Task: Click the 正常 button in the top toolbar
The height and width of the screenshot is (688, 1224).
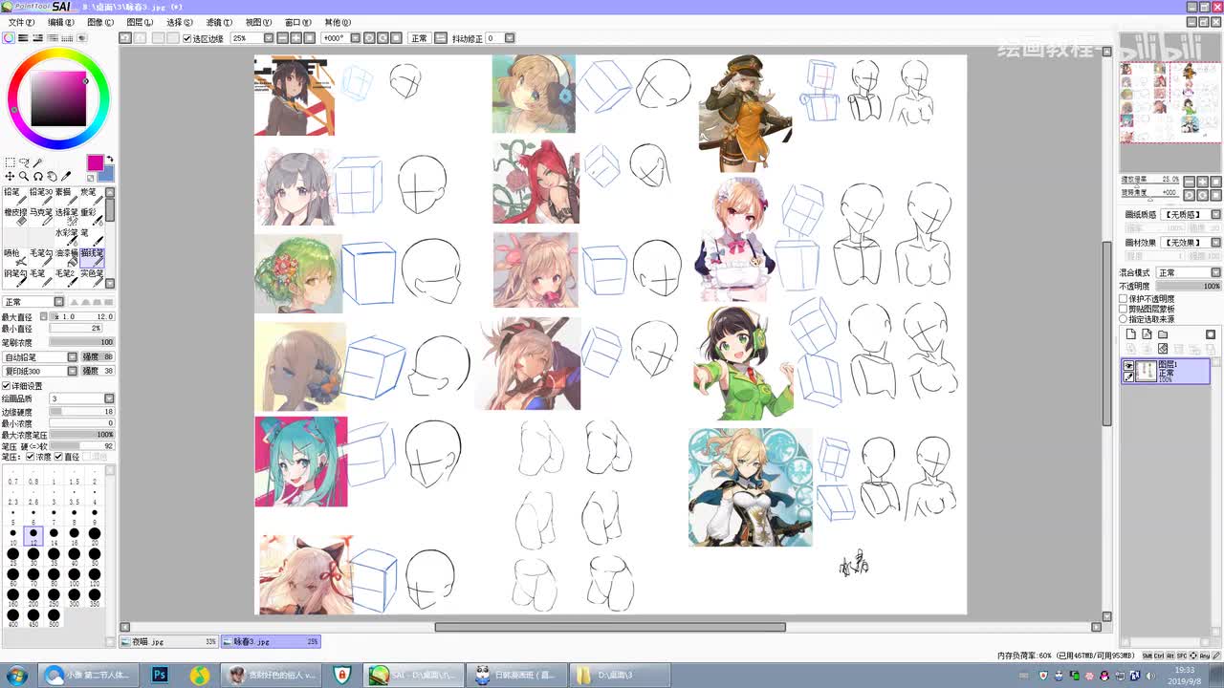Action: coord(420,38)
